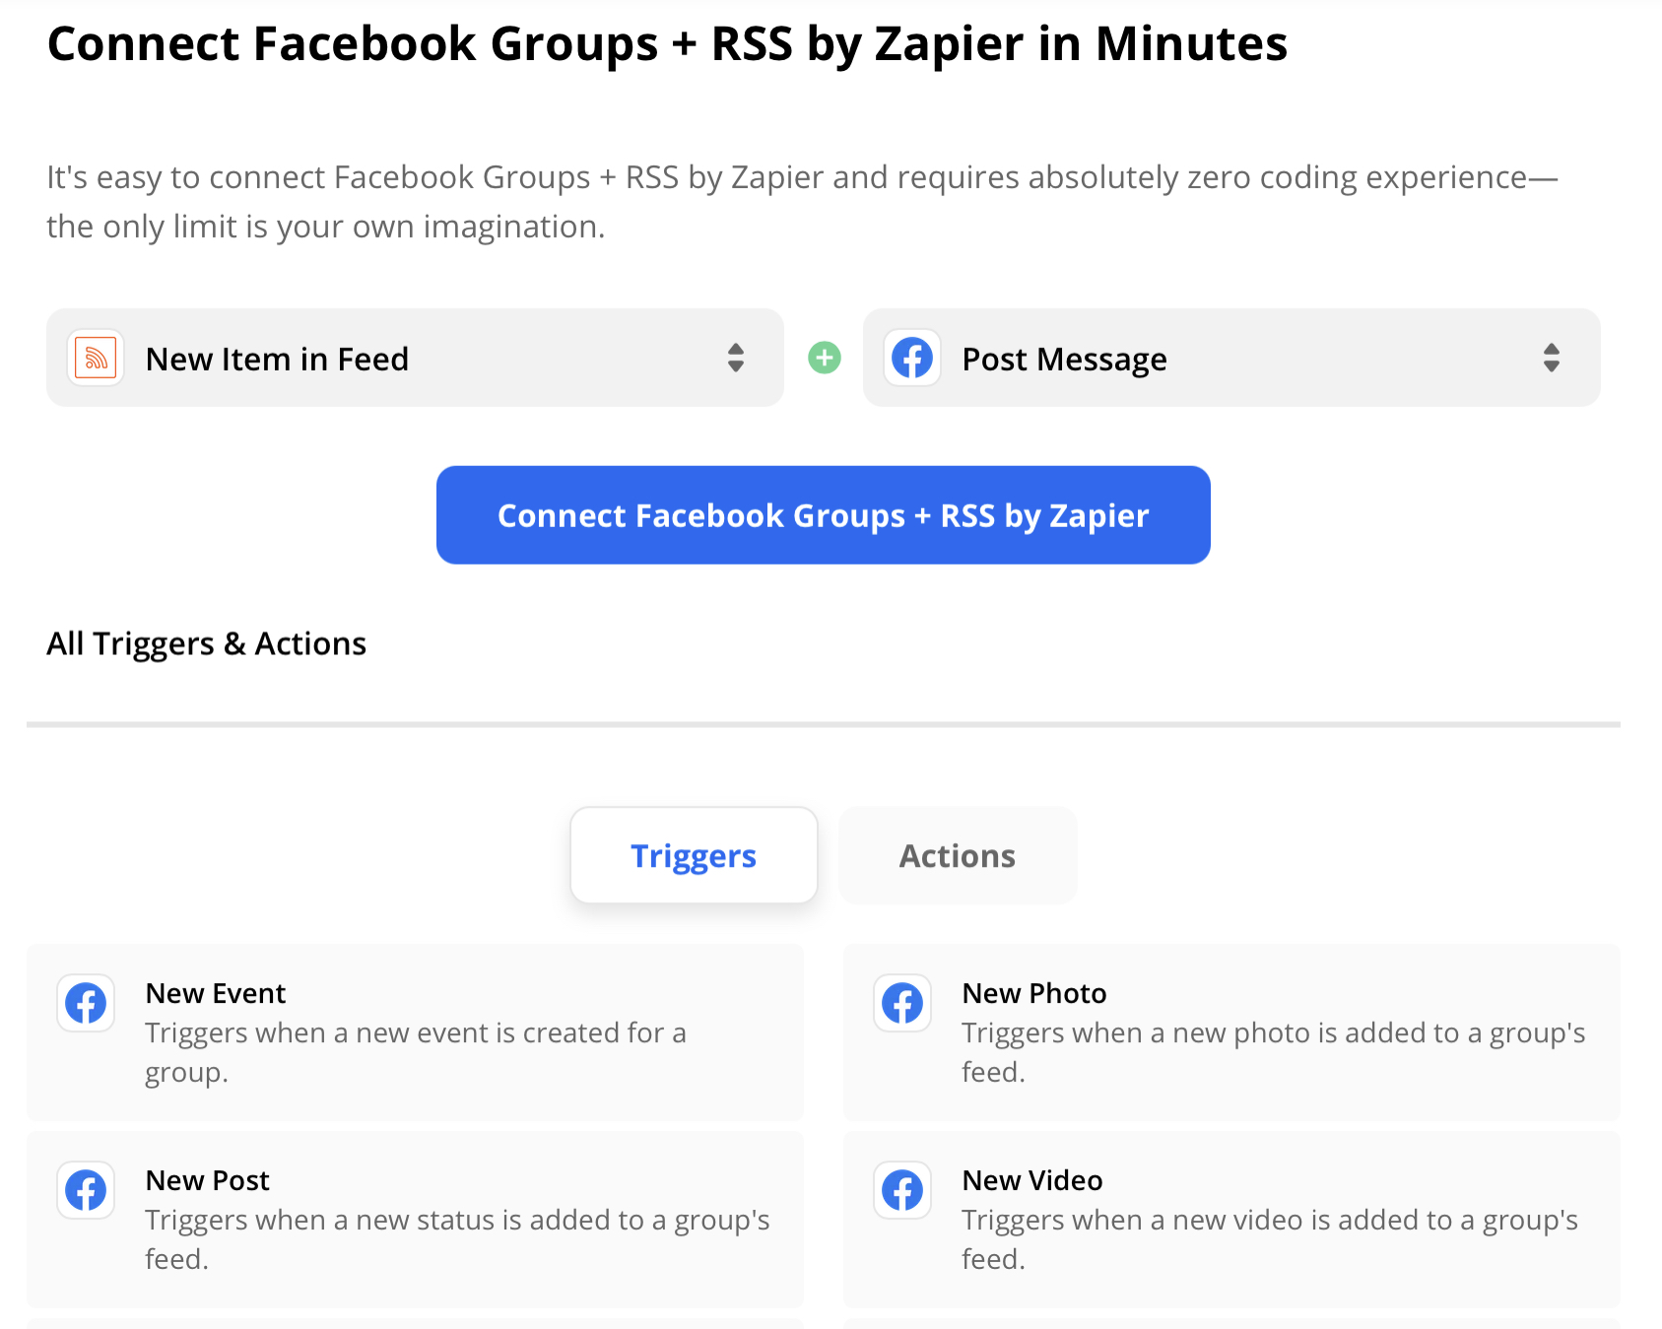Click the intro paragraph about zero coding experience
Image resolution: width=1662 pixels, height=1329 pixels.
(x=802, y=202)
